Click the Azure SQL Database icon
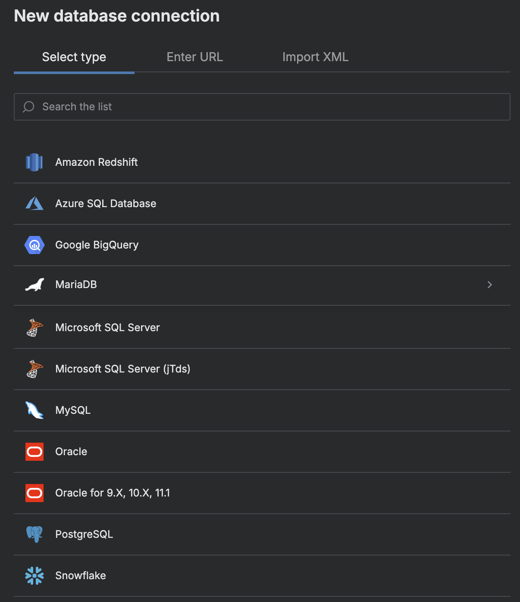Viewport: 520px width, 602px height. coord(34,204)
